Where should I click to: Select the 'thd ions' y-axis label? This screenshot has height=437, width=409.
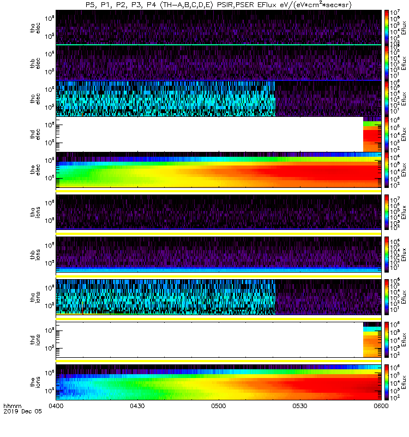click(35, 340)
